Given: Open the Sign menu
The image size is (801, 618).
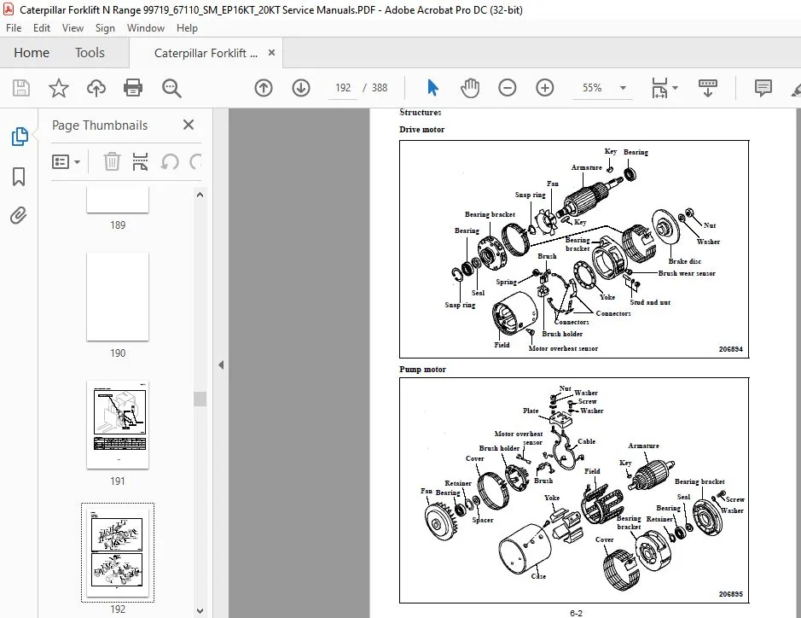Looking at the screenshot, I should (105, 28).
